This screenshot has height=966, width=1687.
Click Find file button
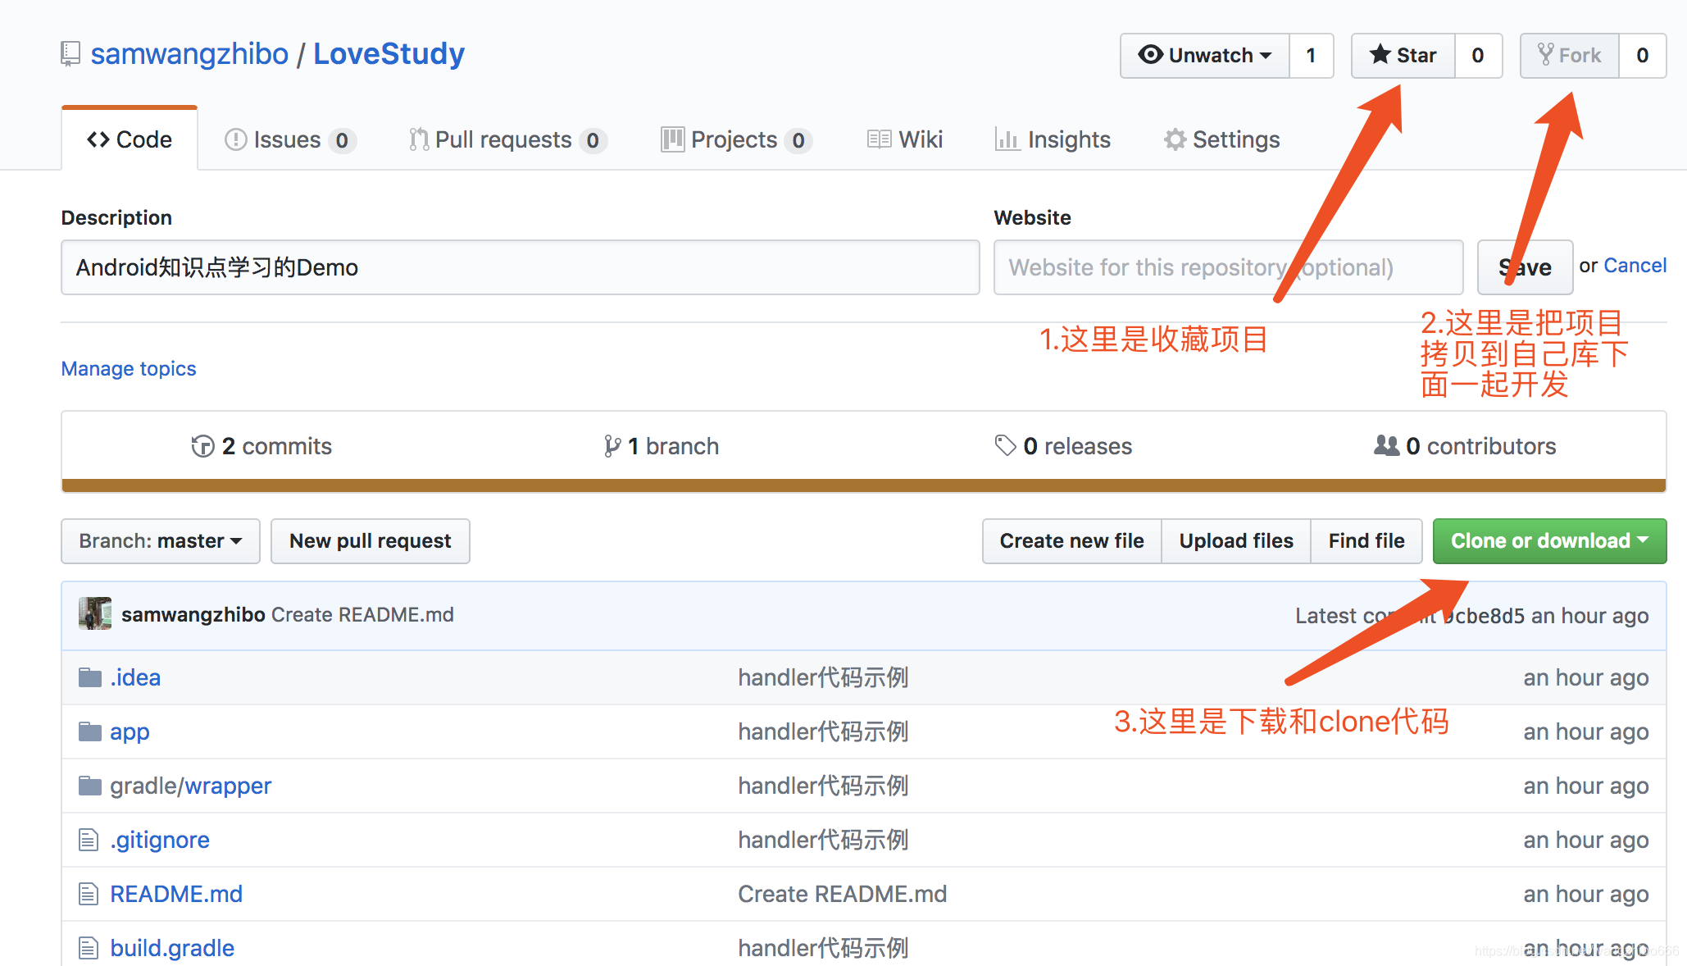1366,541
